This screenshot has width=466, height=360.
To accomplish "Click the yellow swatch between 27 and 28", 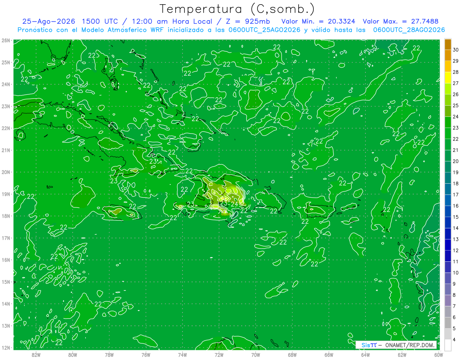I will 448,78.
